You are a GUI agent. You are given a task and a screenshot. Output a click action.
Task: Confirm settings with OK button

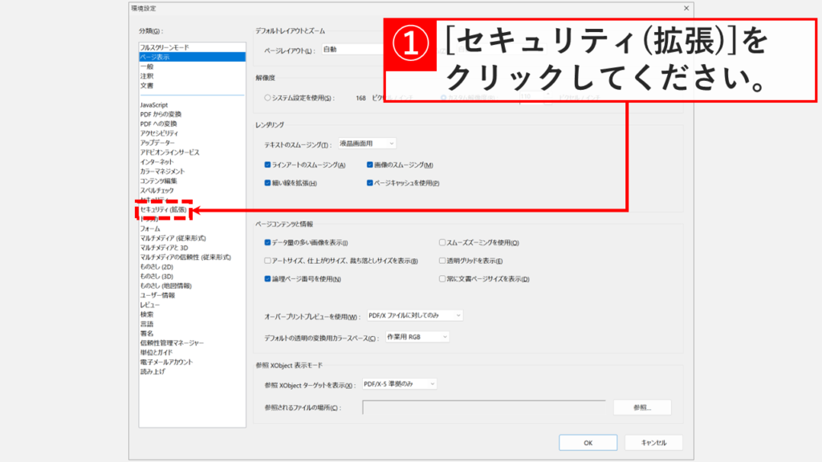[588, 443]
